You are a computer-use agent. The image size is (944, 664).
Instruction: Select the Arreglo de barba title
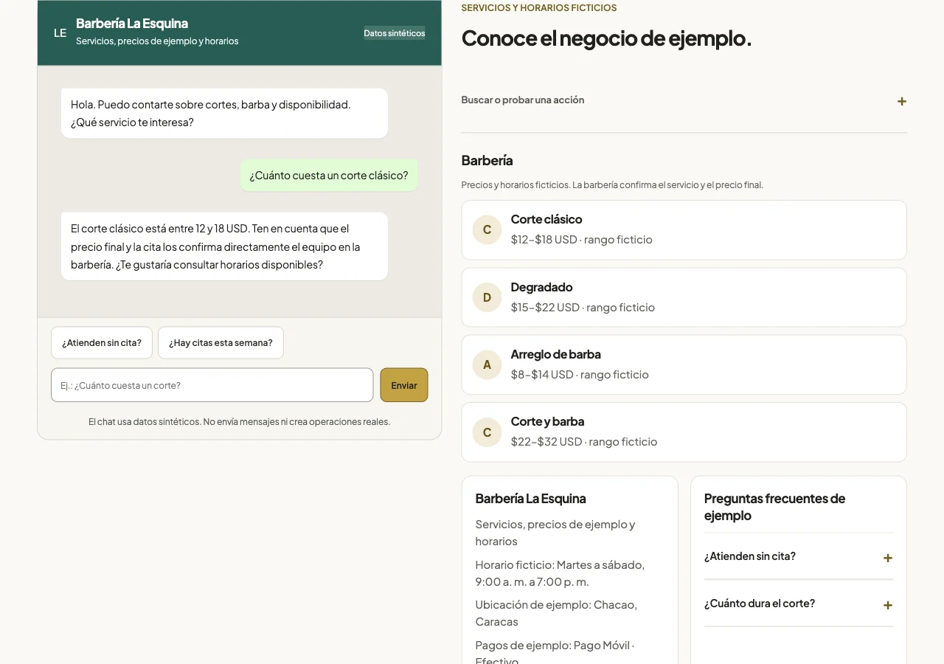555,354
